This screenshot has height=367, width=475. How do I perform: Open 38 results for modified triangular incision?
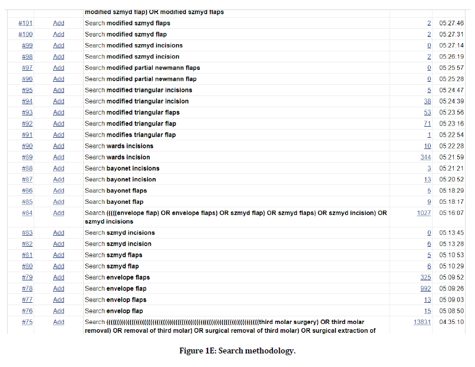point(427,101)
